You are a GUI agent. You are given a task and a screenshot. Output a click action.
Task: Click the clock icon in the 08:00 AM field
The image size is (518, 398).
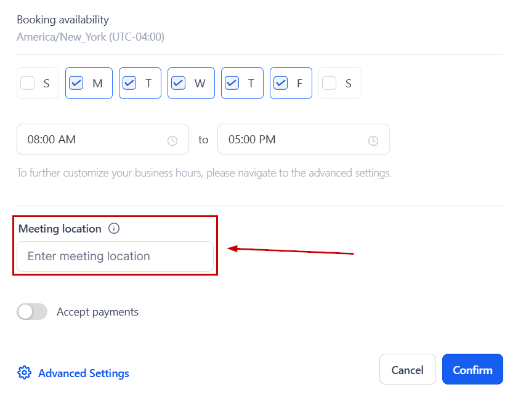point(172,141)
